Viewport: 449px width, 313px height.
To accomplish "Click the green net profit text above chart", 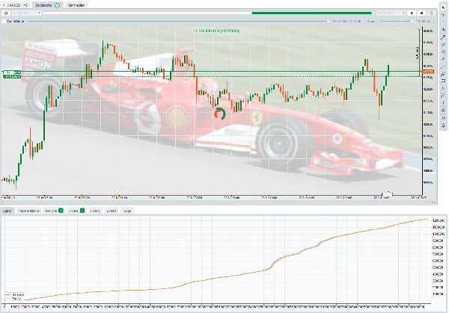I will pyautogui.click(x=217, y=31).
